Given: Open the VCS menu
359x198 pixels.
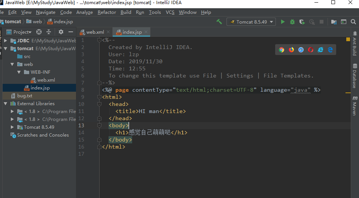Looking at the screenshot, I should (x=170, y=12).
